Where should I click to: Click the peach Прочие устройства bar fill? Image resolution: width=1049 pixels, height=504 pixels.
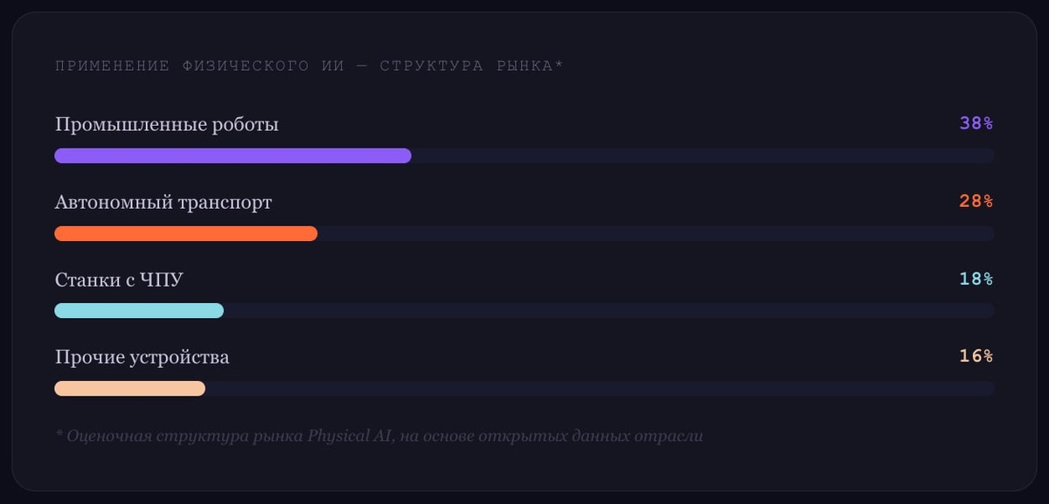129,388
